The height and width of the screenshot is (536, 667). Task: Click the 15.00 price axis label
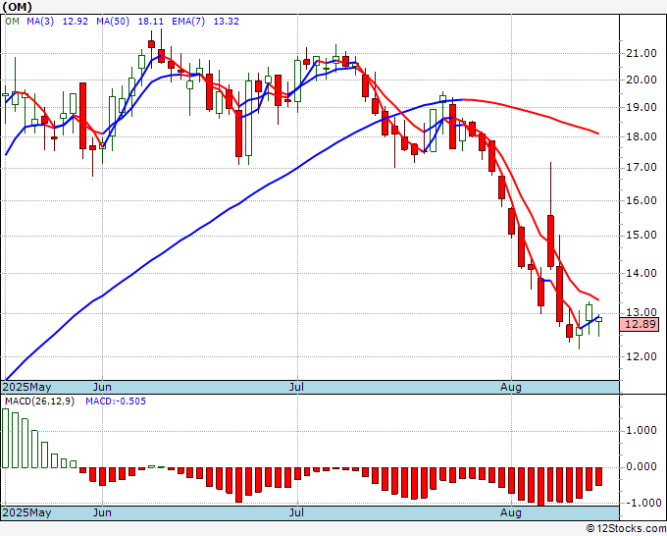641,235
